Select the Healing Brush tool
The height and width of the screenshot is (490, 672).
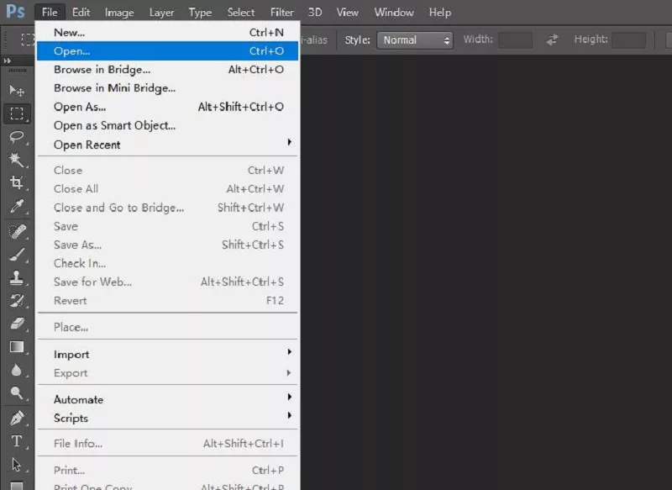tap(17, 231)
